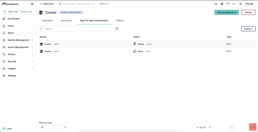The image size is (258, 132).
Task: Click the MCP type in the Figma row
Action: 229,44
